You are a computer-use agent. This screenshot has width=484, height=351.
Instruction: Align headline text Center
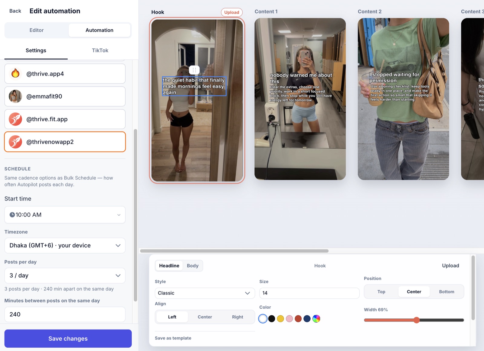click(x=205, y=317)
